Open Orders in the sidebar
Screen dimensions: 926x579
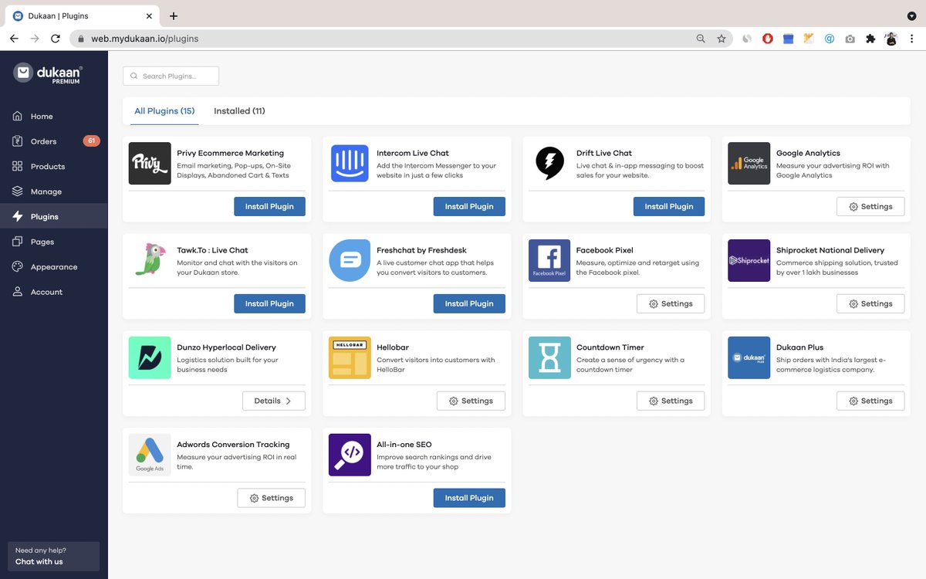tap(54, 141)
